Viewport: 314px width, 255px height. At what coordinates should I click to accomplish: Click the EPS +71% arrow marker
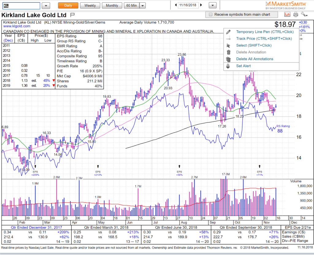pos(259,166)
